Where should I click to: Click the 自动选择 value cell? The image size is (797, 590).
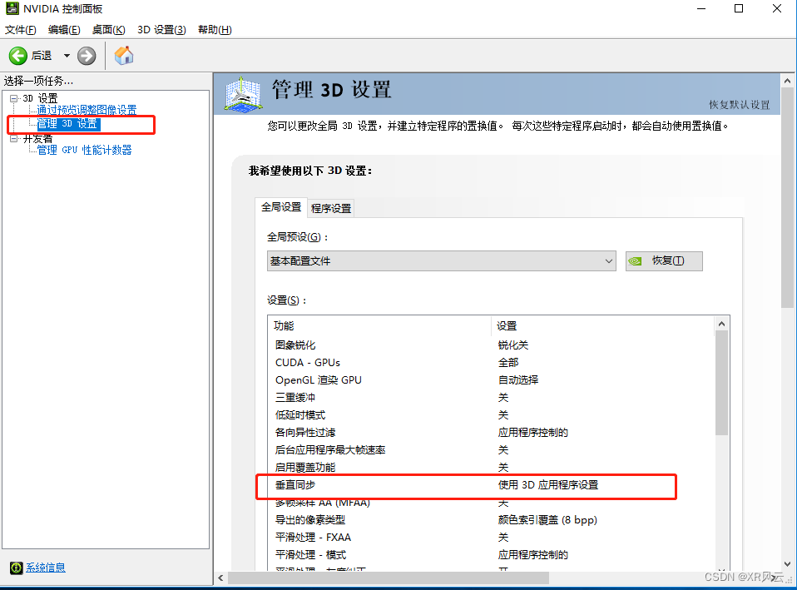(x=518, y=380)
